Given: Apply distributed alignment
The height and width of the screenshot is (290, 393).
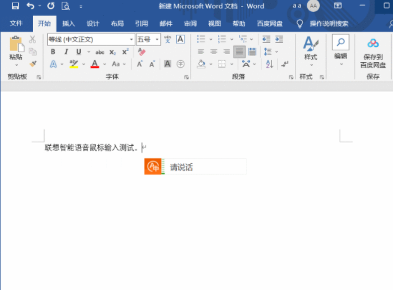Looking at the screenshot, I should (x=252, y=52).
